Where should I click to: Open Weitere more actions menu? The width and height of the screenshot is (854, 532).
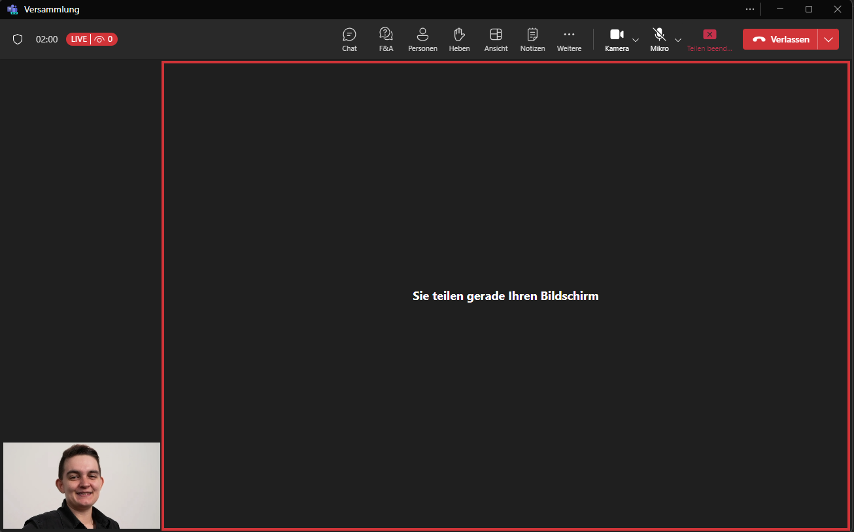coord(569,39)
